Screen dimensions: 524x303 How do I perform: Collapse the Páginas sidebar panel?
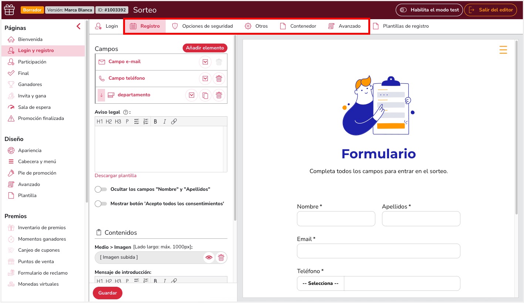click(78, 26)
